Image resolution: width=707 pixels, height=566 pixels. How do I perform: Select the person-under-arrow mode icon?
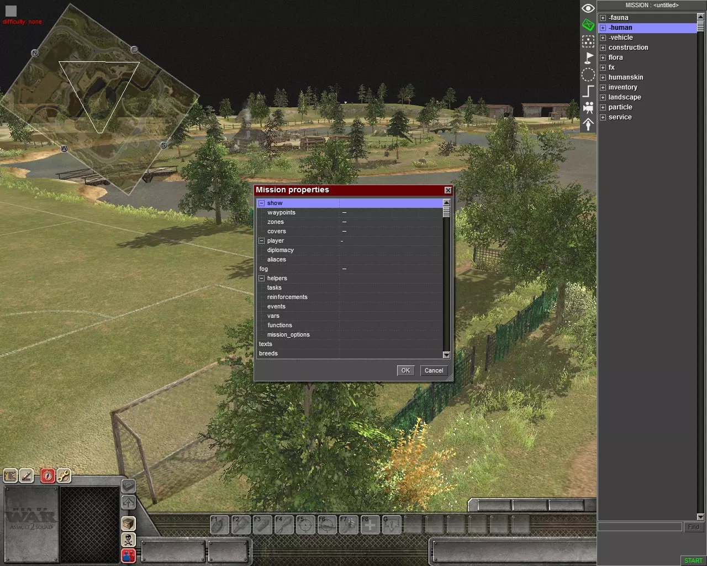tap(588, 124)
